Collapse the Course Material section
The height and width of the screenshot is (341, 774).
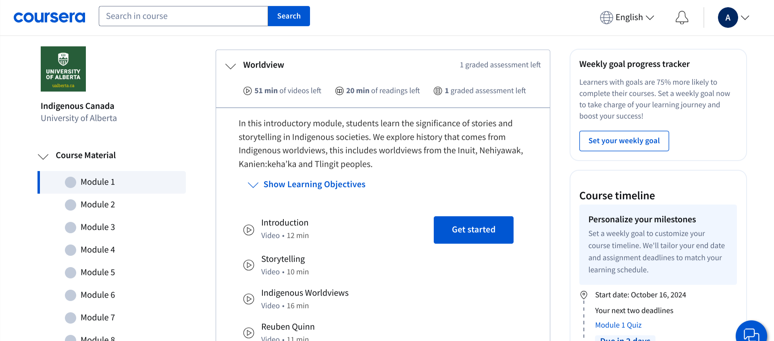click(x=43, y=156)
